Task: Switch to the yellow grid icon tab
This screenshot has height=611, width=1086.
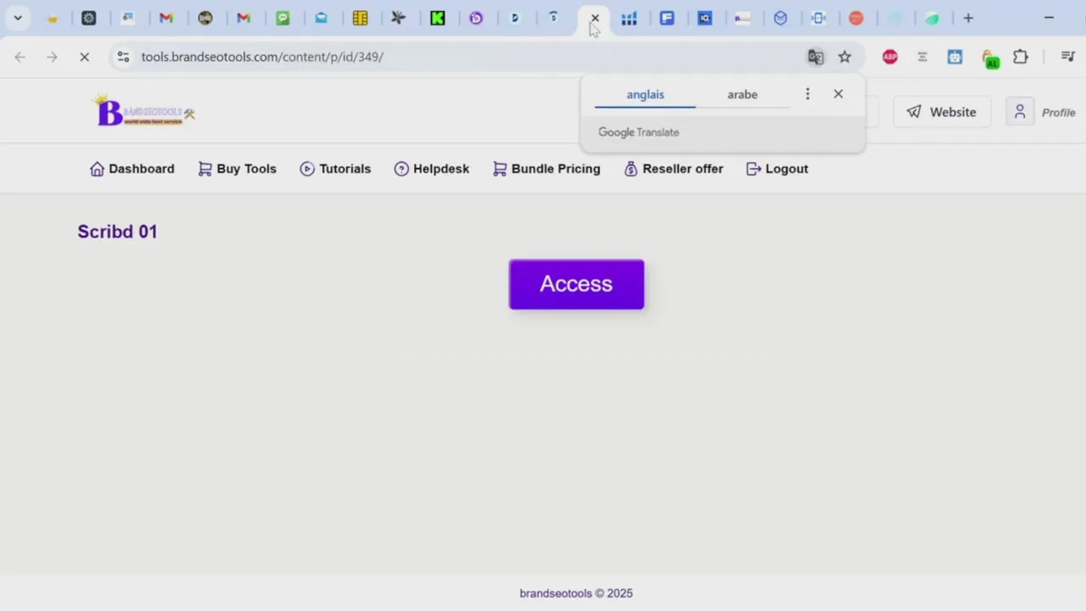Action: coord(361,18)
